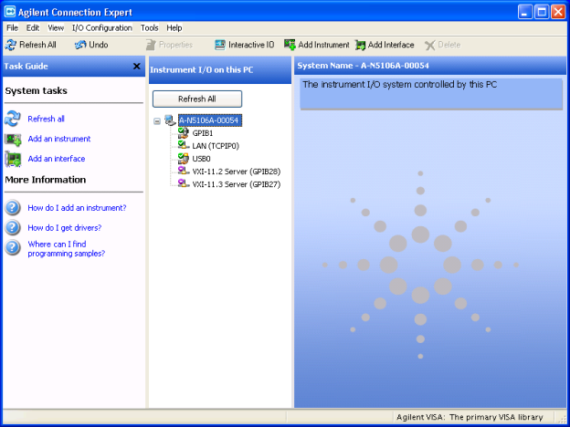
Task: Open How do I add an instrument? link
Action: tap(77, 208)
